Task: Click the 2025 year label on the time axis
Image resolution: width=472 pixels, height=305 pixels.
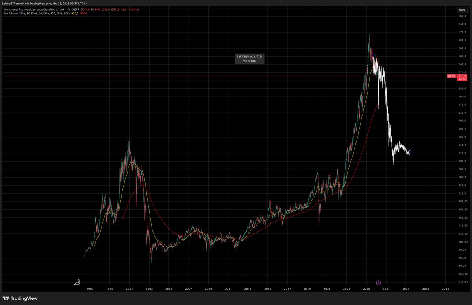Action: (366, 289)
